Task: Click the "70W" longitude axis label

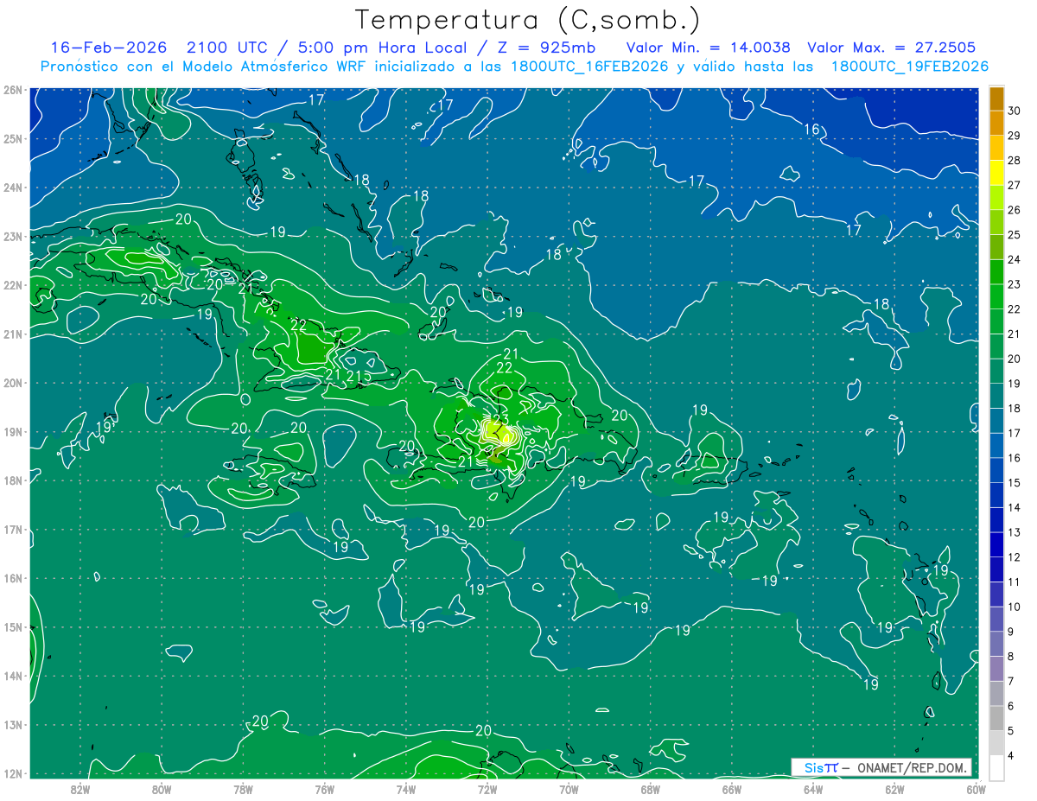Action: coord(569,790)
